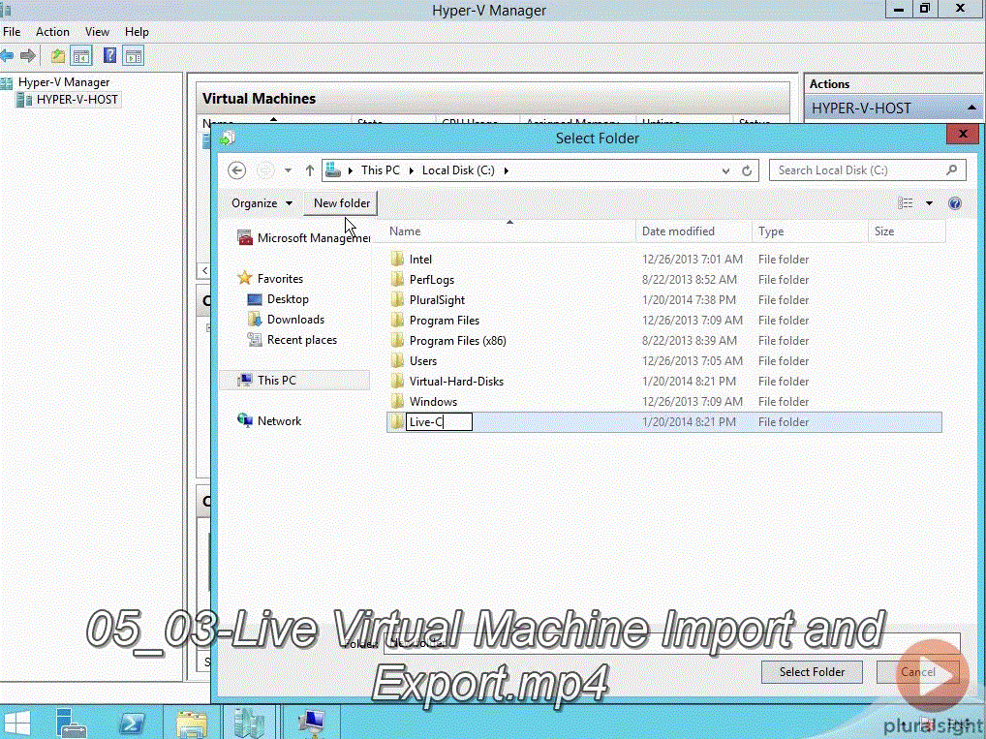
Task: Click the search magnifier icon in search box
Action: pyautogui.click(x=952, y=169)
